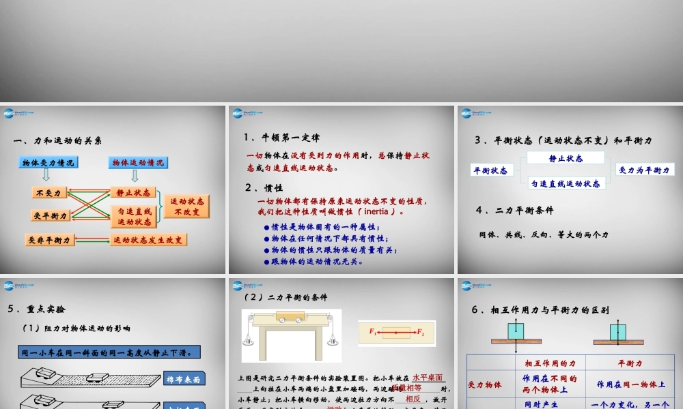Click the F1 F2 force diagram
This screenshot has height=409, width=683.
click(396, 333)
